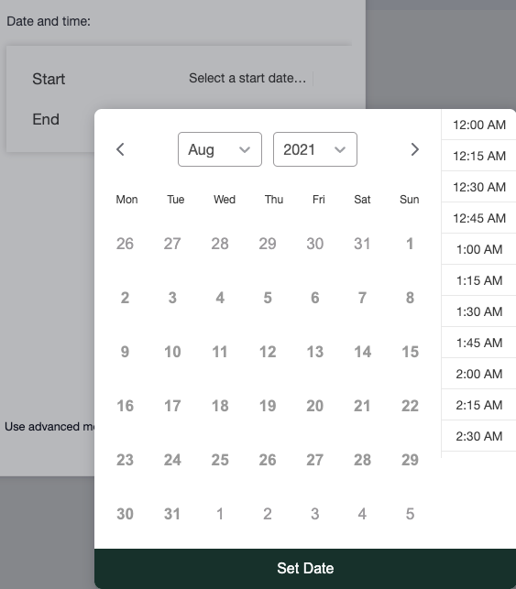Pick August 9 date

point(125,352)
